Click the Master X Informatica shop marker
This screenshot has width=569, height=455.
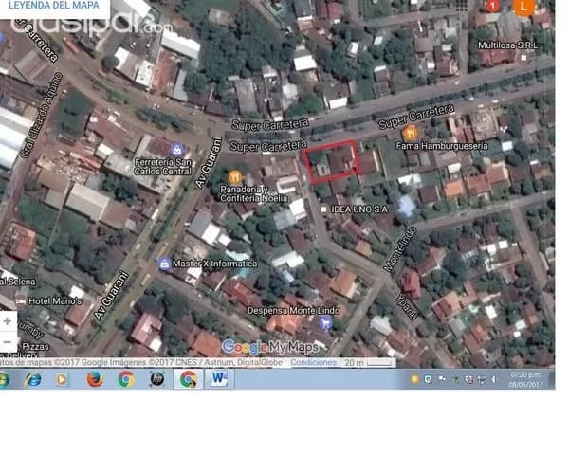[164, 264]
